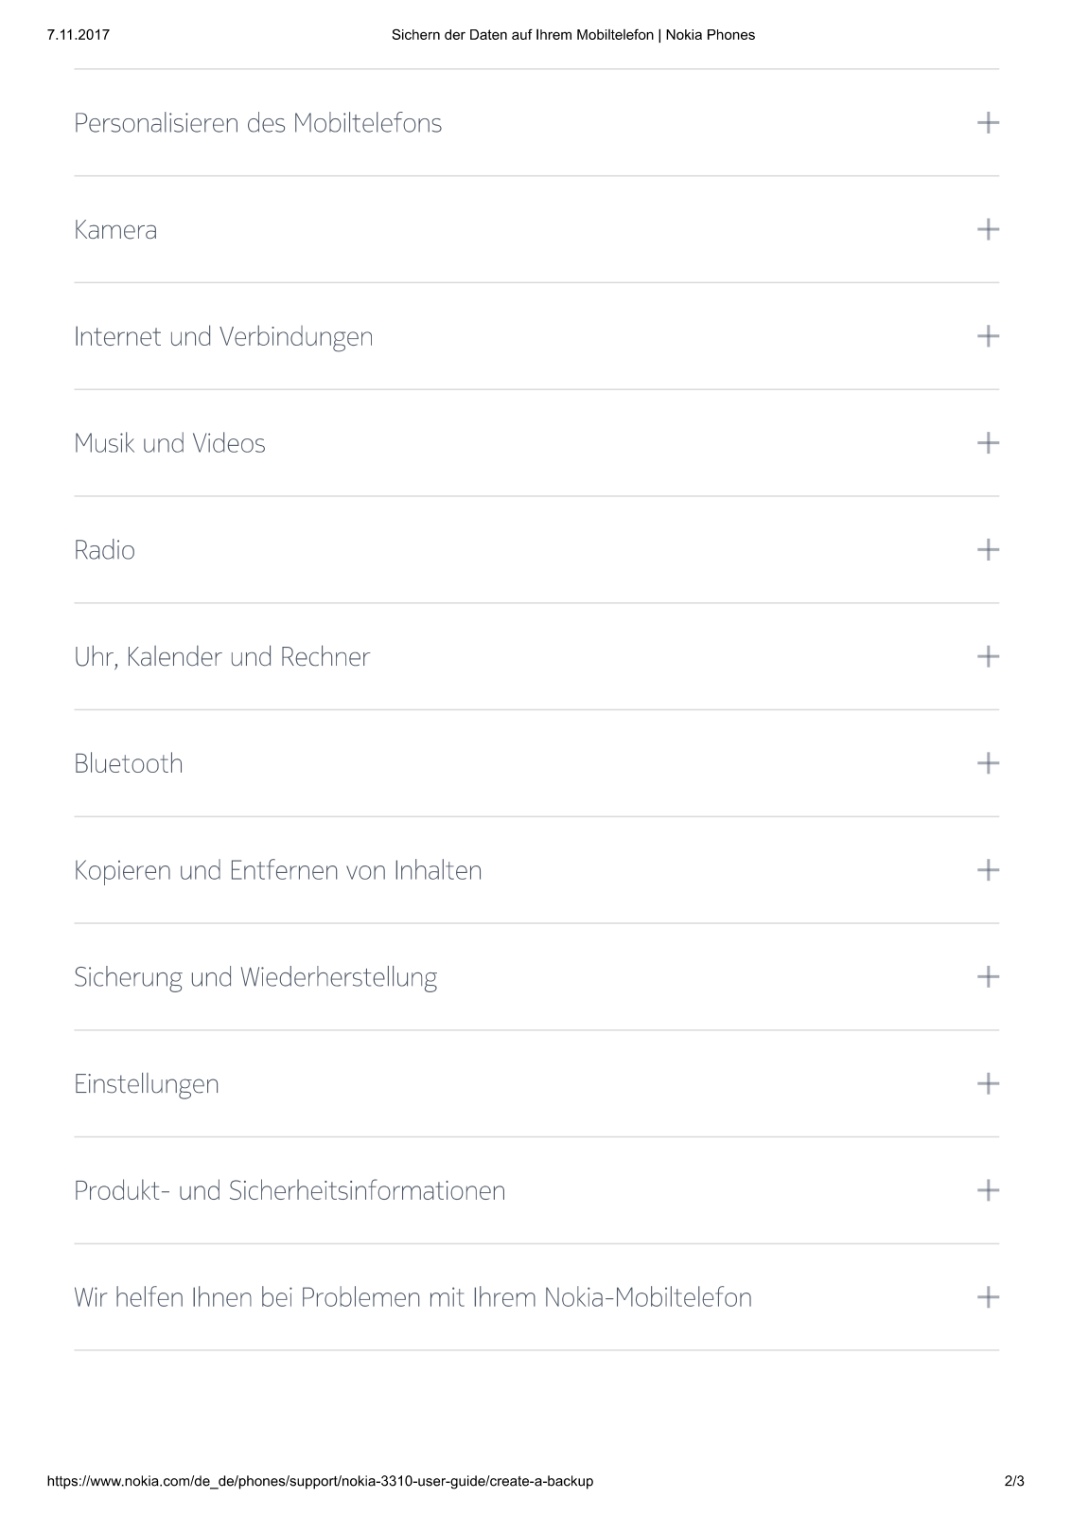Expand the Nokia-Mobiltelefon help row plus icon
The image size is (1071, 1516).
(x=988, y=1297)
